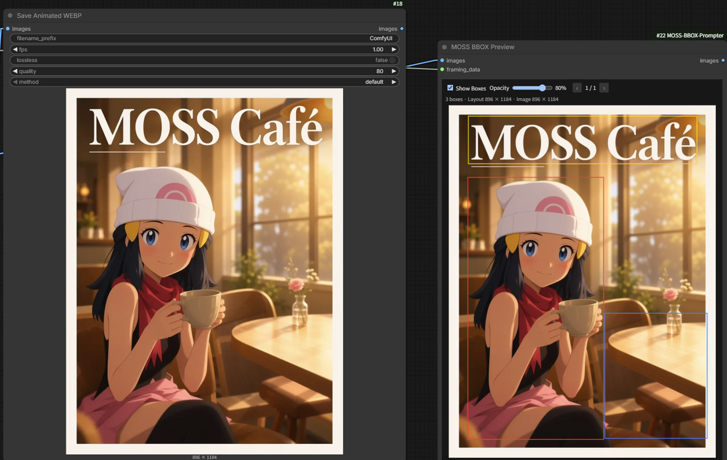
Task: Click the MOSS BBOX Preview image
Action: [x=582, y=281]
